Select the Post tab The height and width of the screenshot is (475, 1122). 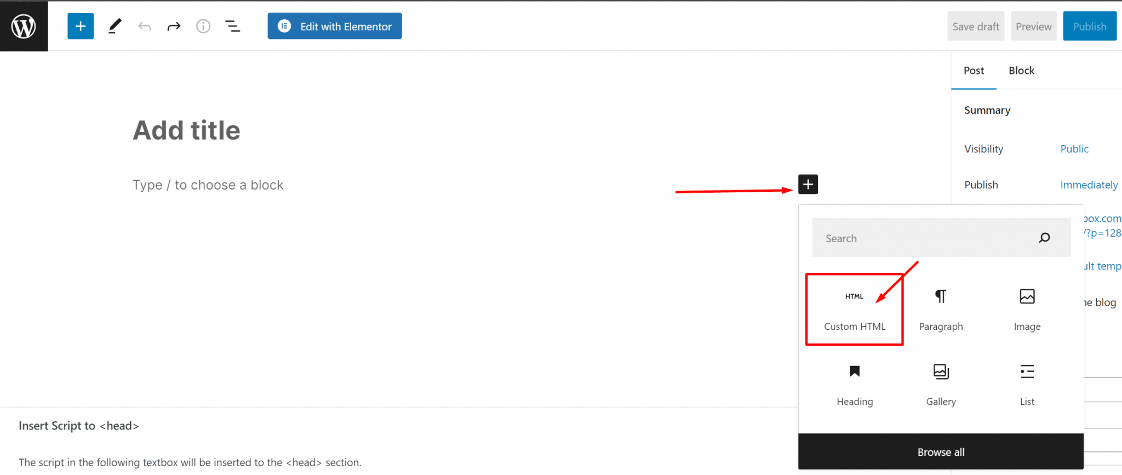pyautogui.click(x=974, y=71)
